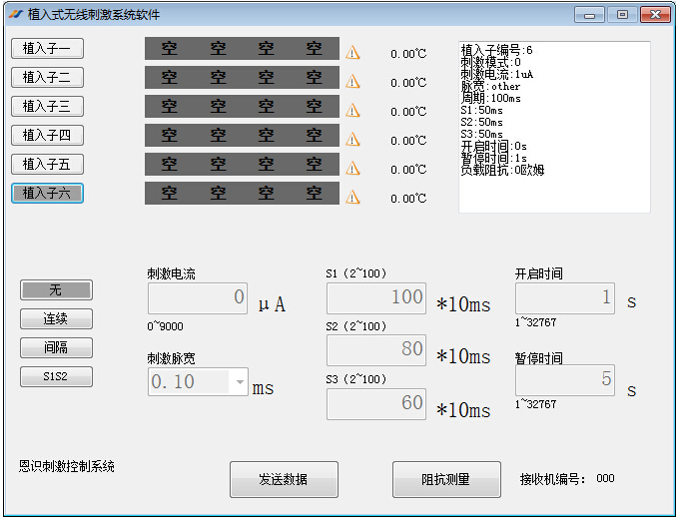The height and width of the screenshot is (520, 678).
Task: Select the 无 stimulation mode
Action: point(56,289)
